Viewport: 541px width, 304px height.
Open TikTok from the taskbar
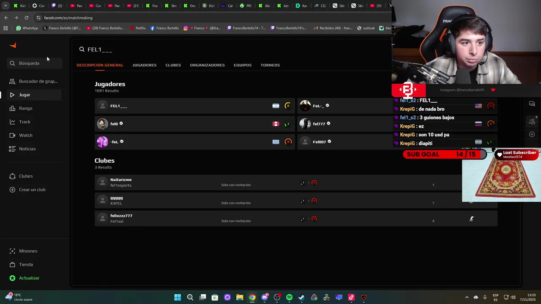(351, 297)
